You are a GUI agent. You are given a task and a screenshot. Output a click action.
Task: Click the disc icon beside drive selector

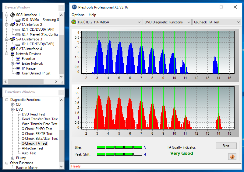coord(74,22)
